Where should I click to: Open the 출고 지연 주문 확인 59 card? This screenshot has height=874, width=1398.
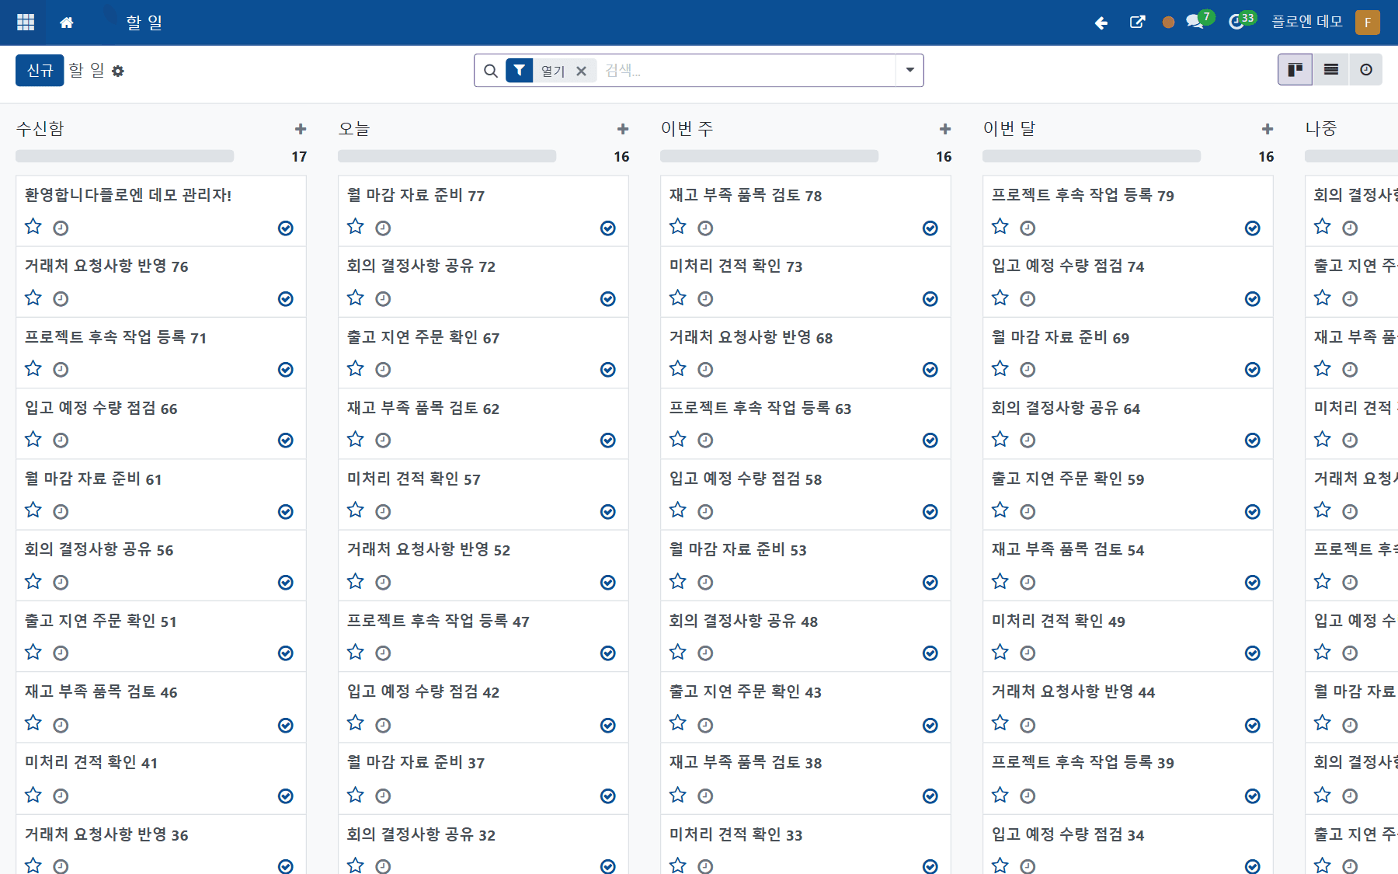[x=1128, y=495]
